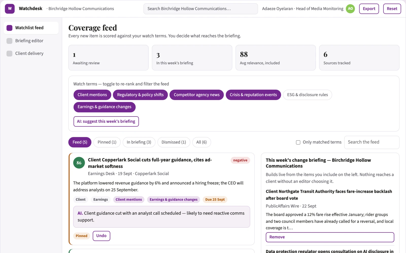Open the Watchlist feed page

click(31, 28)
